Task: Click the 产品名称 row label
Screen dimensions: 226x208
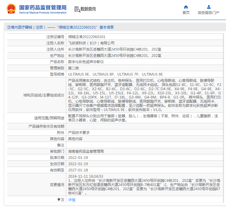Action: [57, 62]
